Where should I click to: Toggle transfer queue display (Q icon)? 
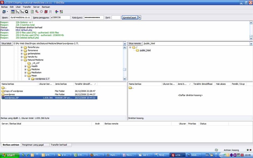click(x=26, y=11)
